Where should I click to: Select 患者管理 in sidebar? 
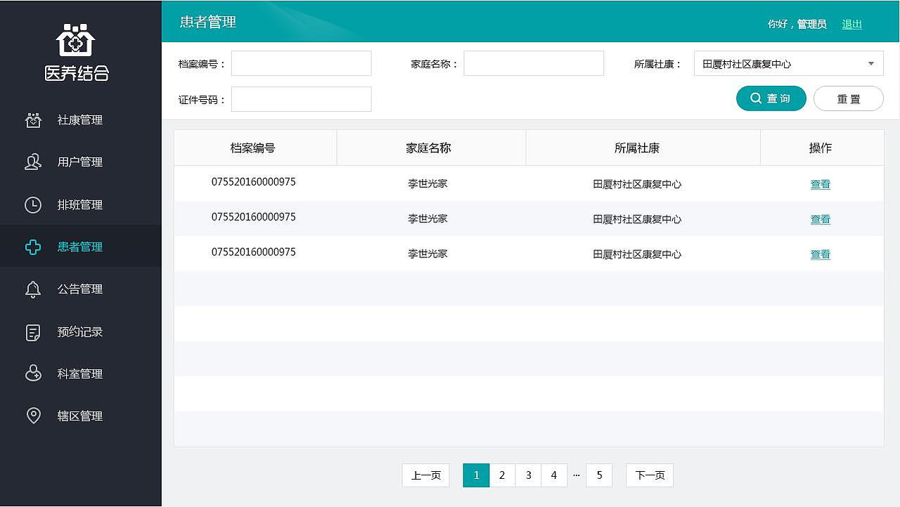pos(81,247)
